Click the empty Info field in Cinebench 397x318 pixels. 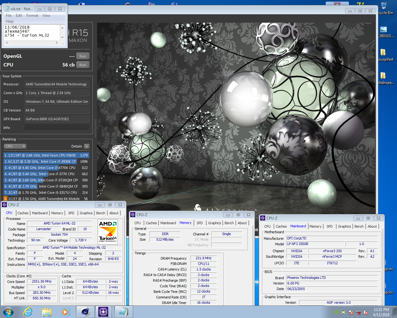click(57, 128)
